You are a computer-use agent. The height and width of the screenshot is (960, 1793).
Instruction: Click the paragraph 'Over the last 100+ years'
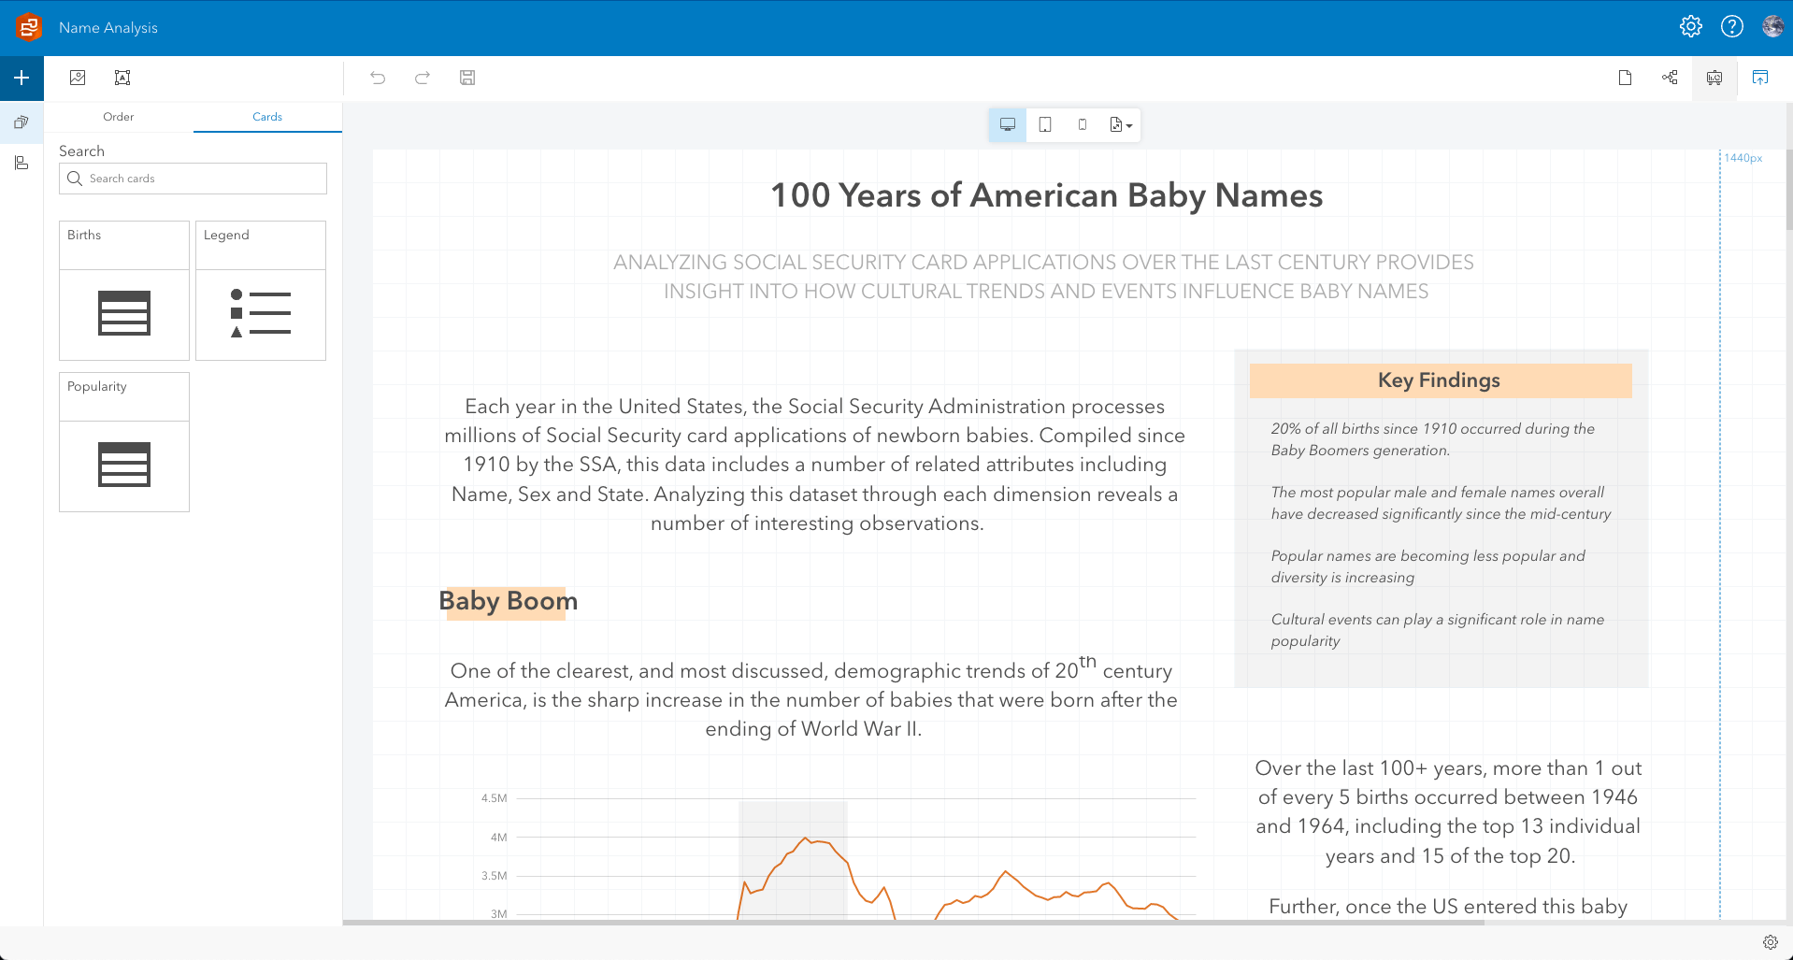tap(1448, 811)
